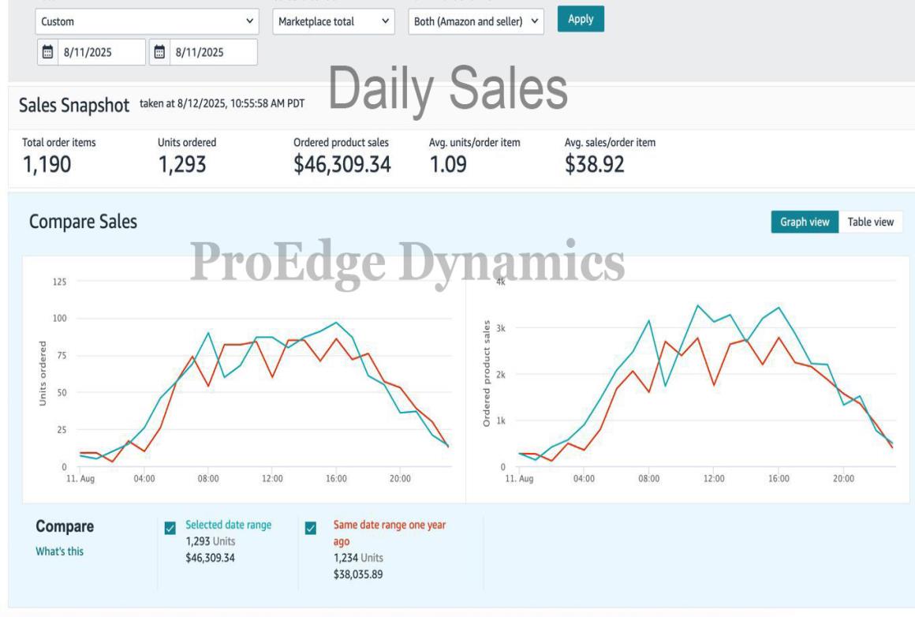Click 16:00 marker on Units ordered chart axis

[336, 478]
